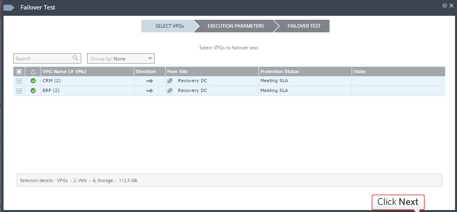Click the search magnifier icon
457x212 pixels.
pyautogui.click(x=75, y=58)
